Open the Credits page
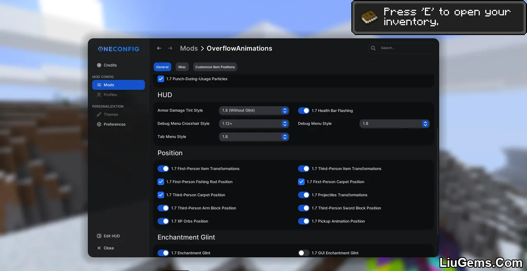527x271 pixels. pos(119,65)
